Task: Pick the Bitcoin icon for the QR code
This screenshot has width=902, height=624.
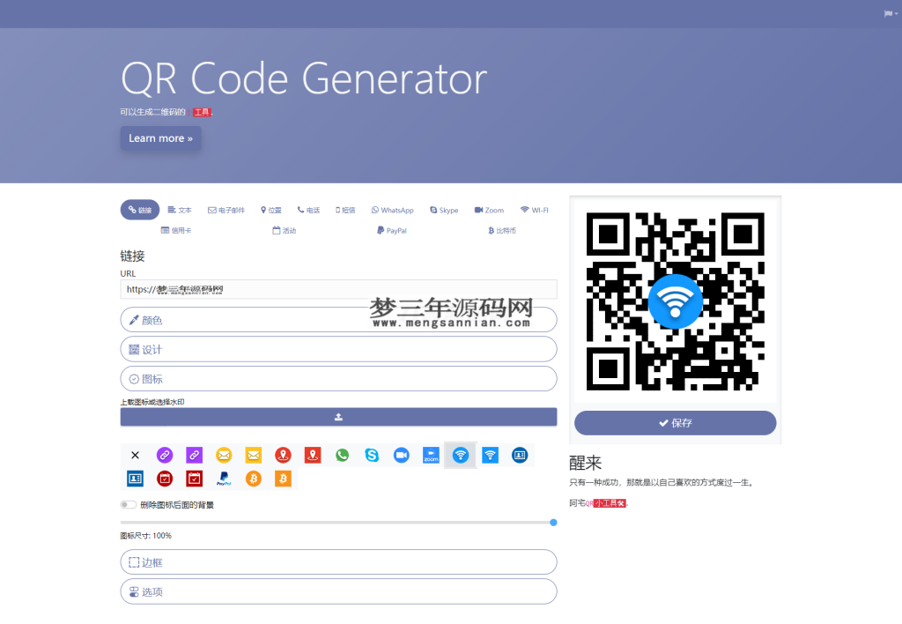Action: pos(255,479)
